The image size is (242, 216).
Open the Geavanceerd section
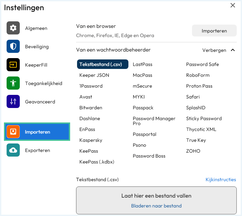point(40,102)
